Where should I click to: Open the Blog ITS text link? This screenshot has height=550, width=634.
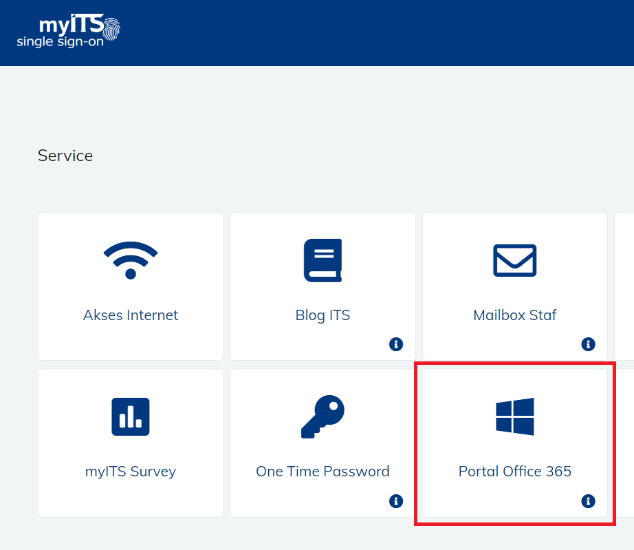coord(323,315)
